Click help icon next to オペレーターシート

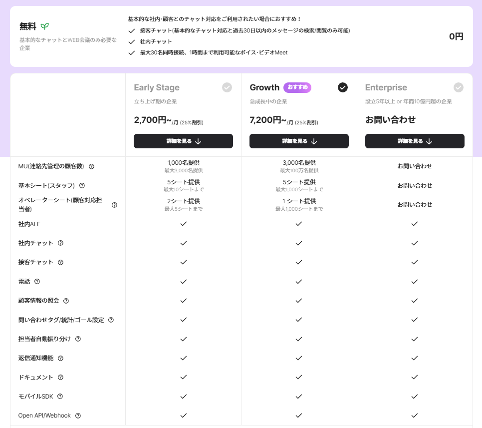point(114,205)
